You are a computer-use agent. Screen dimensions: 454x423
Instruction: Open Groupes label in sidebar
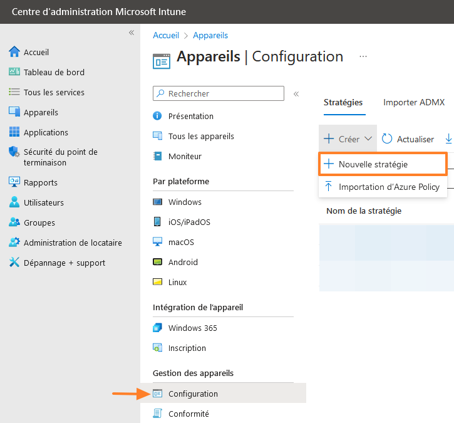click(39, 223)
